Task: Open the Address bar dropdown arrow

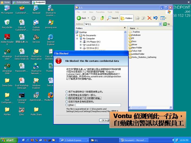Action: (160, 24)
